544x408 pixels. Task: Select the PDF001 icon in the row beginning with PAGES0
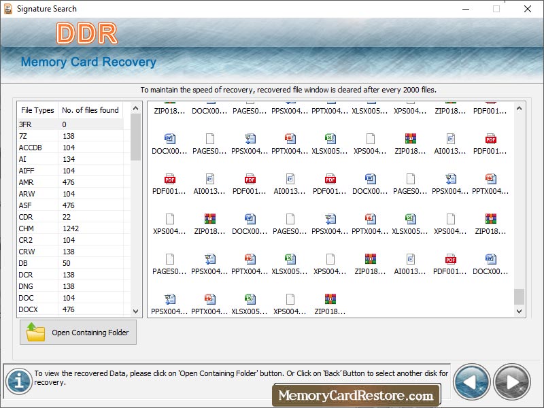pyautogui.click(x=450, y=259)
